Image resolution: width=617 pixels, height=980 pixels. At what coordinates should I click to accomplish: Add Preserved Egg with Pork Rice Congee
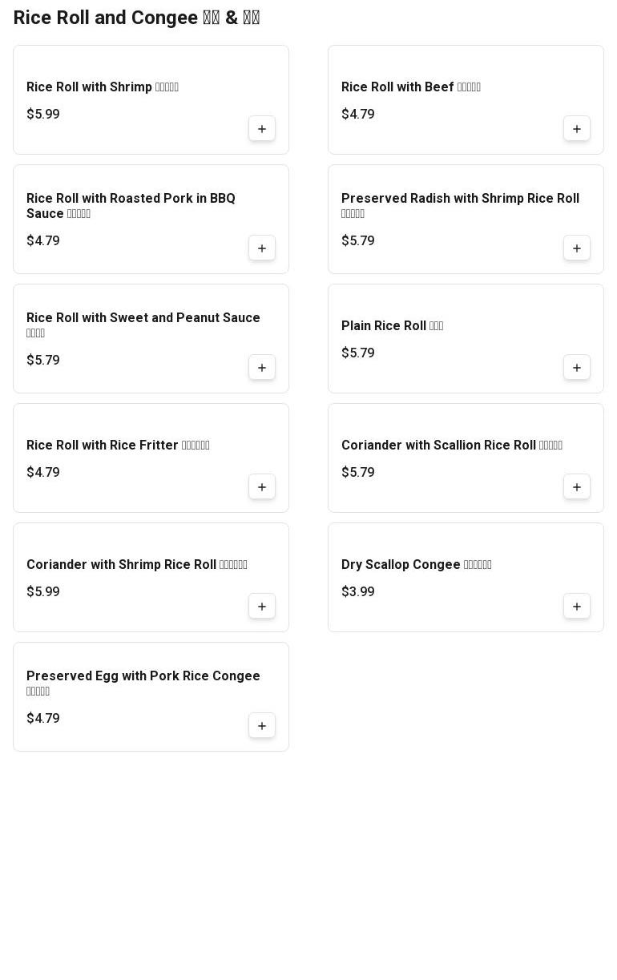coord(262,726)
